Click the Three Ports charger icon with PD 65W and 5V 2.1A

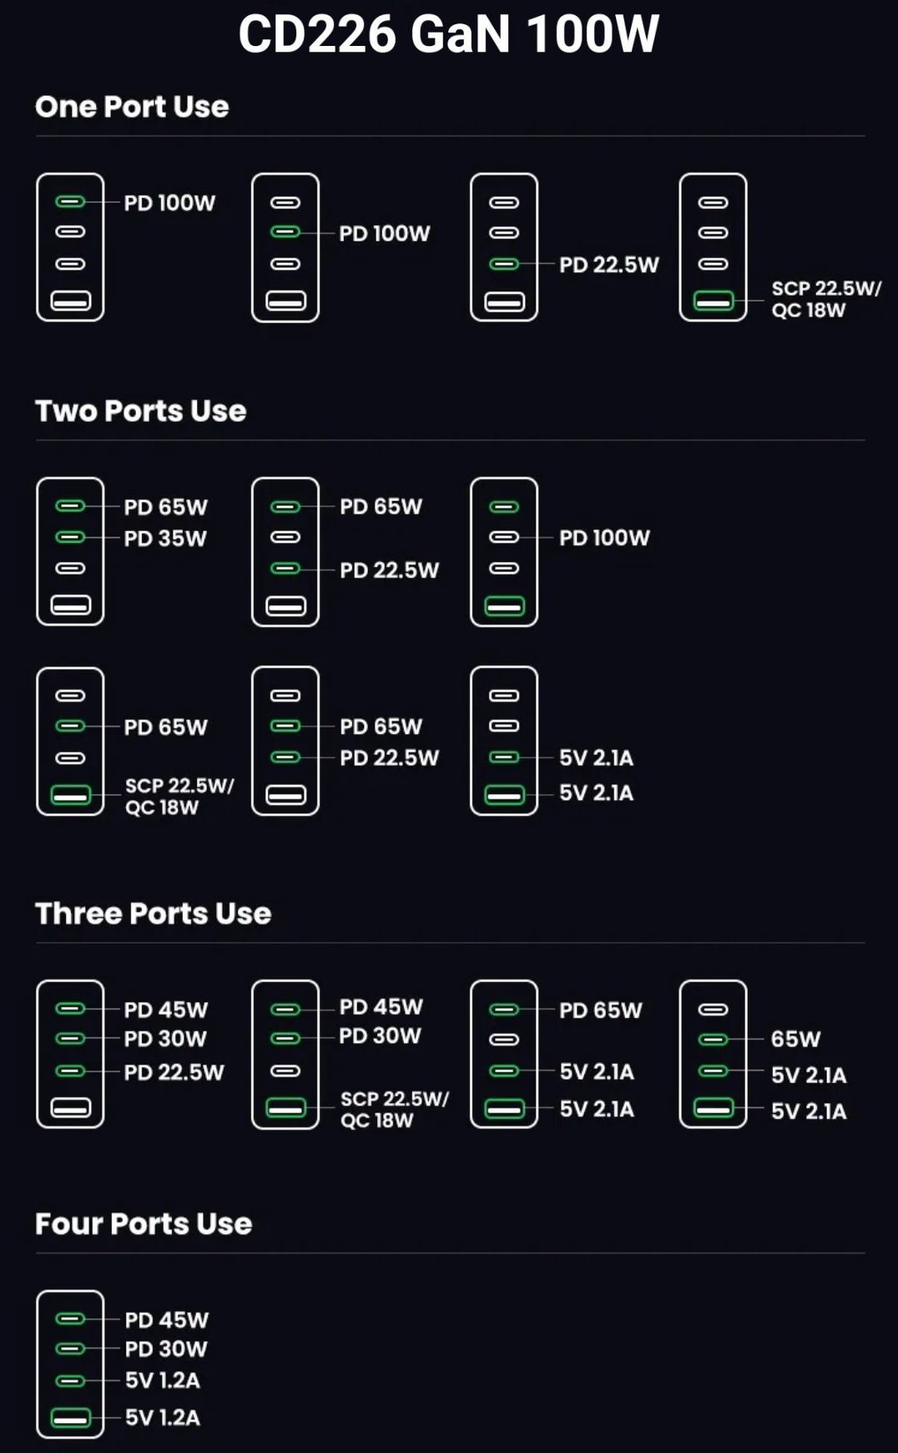504,1054
